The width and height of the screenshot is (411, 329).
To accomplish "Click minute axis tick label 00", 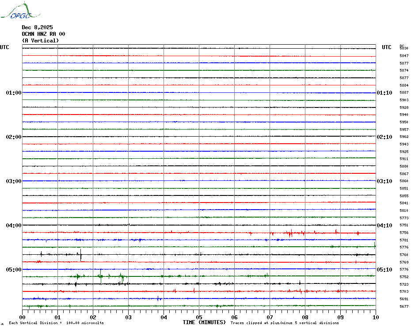I will click(x=22, y=317).
